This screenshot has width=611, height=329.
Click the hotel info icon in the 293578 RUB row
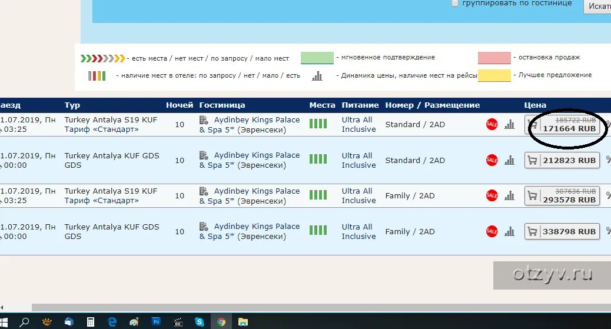click(204, 191)
